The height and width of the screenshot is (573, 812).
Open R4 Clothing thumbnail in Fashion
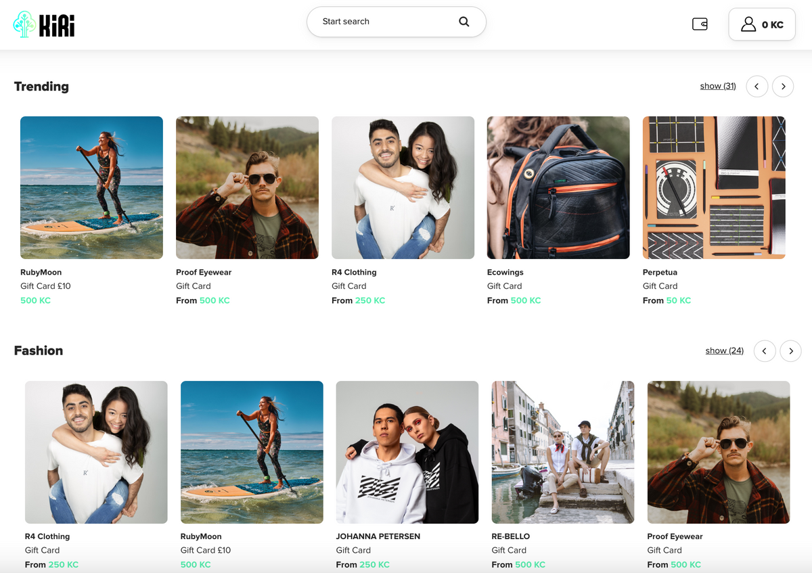96,452
